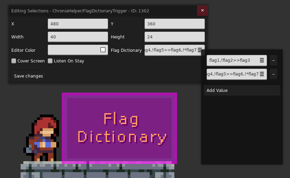
Task: Open list icon in Flag Dictionary field
Action: (199, 50)
